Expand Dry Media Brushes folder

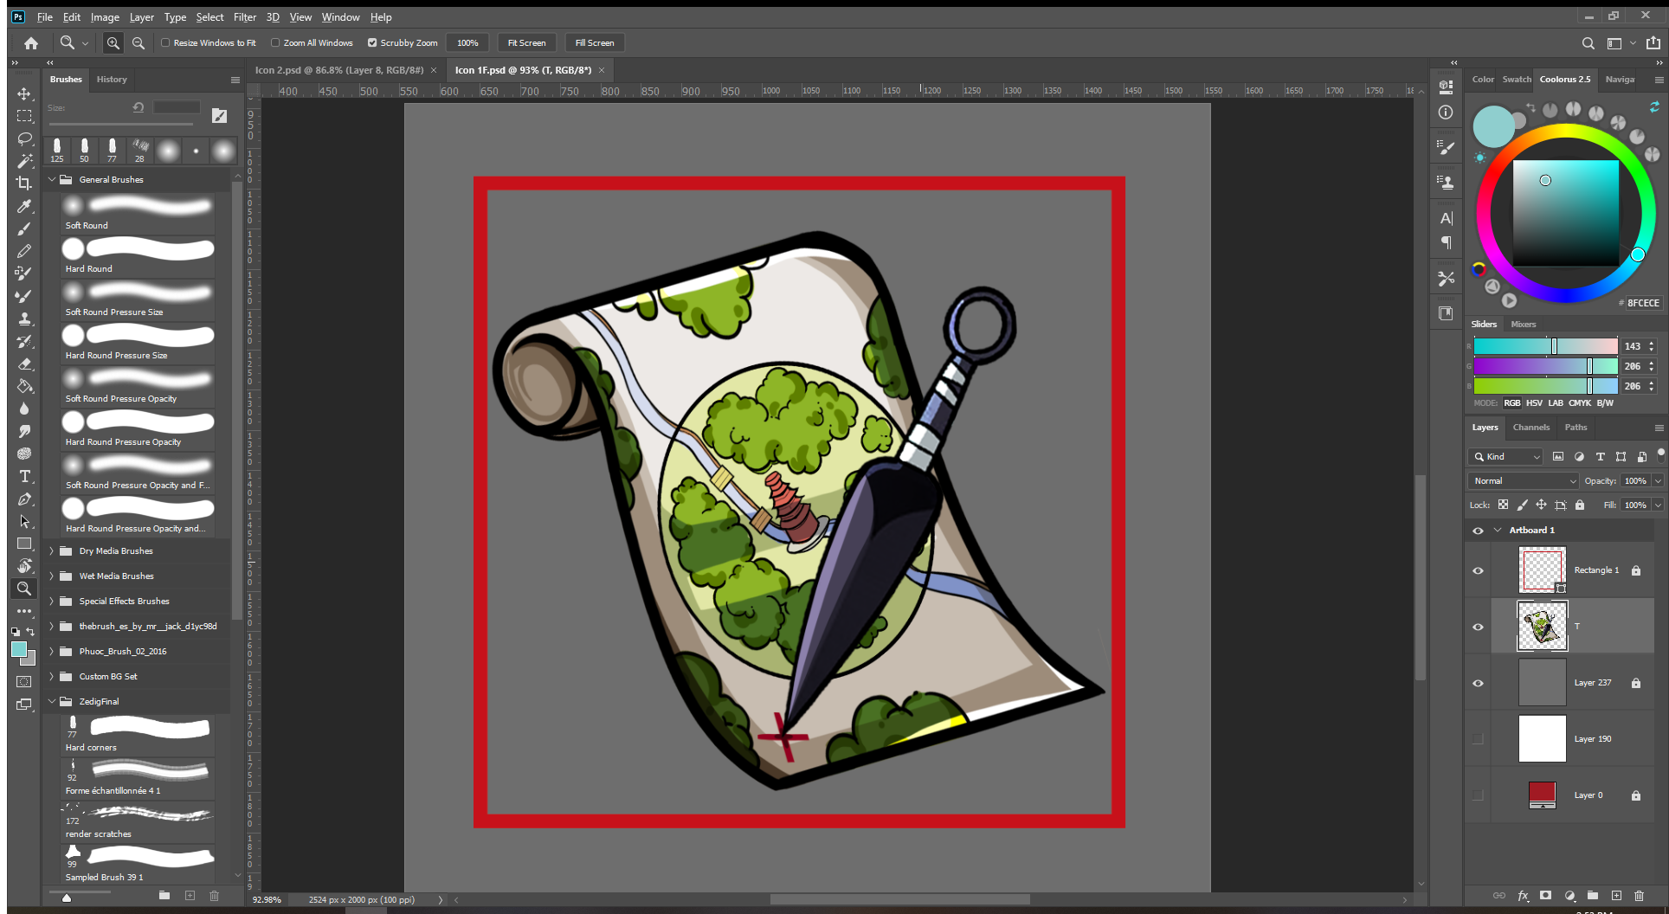[52, 550]
